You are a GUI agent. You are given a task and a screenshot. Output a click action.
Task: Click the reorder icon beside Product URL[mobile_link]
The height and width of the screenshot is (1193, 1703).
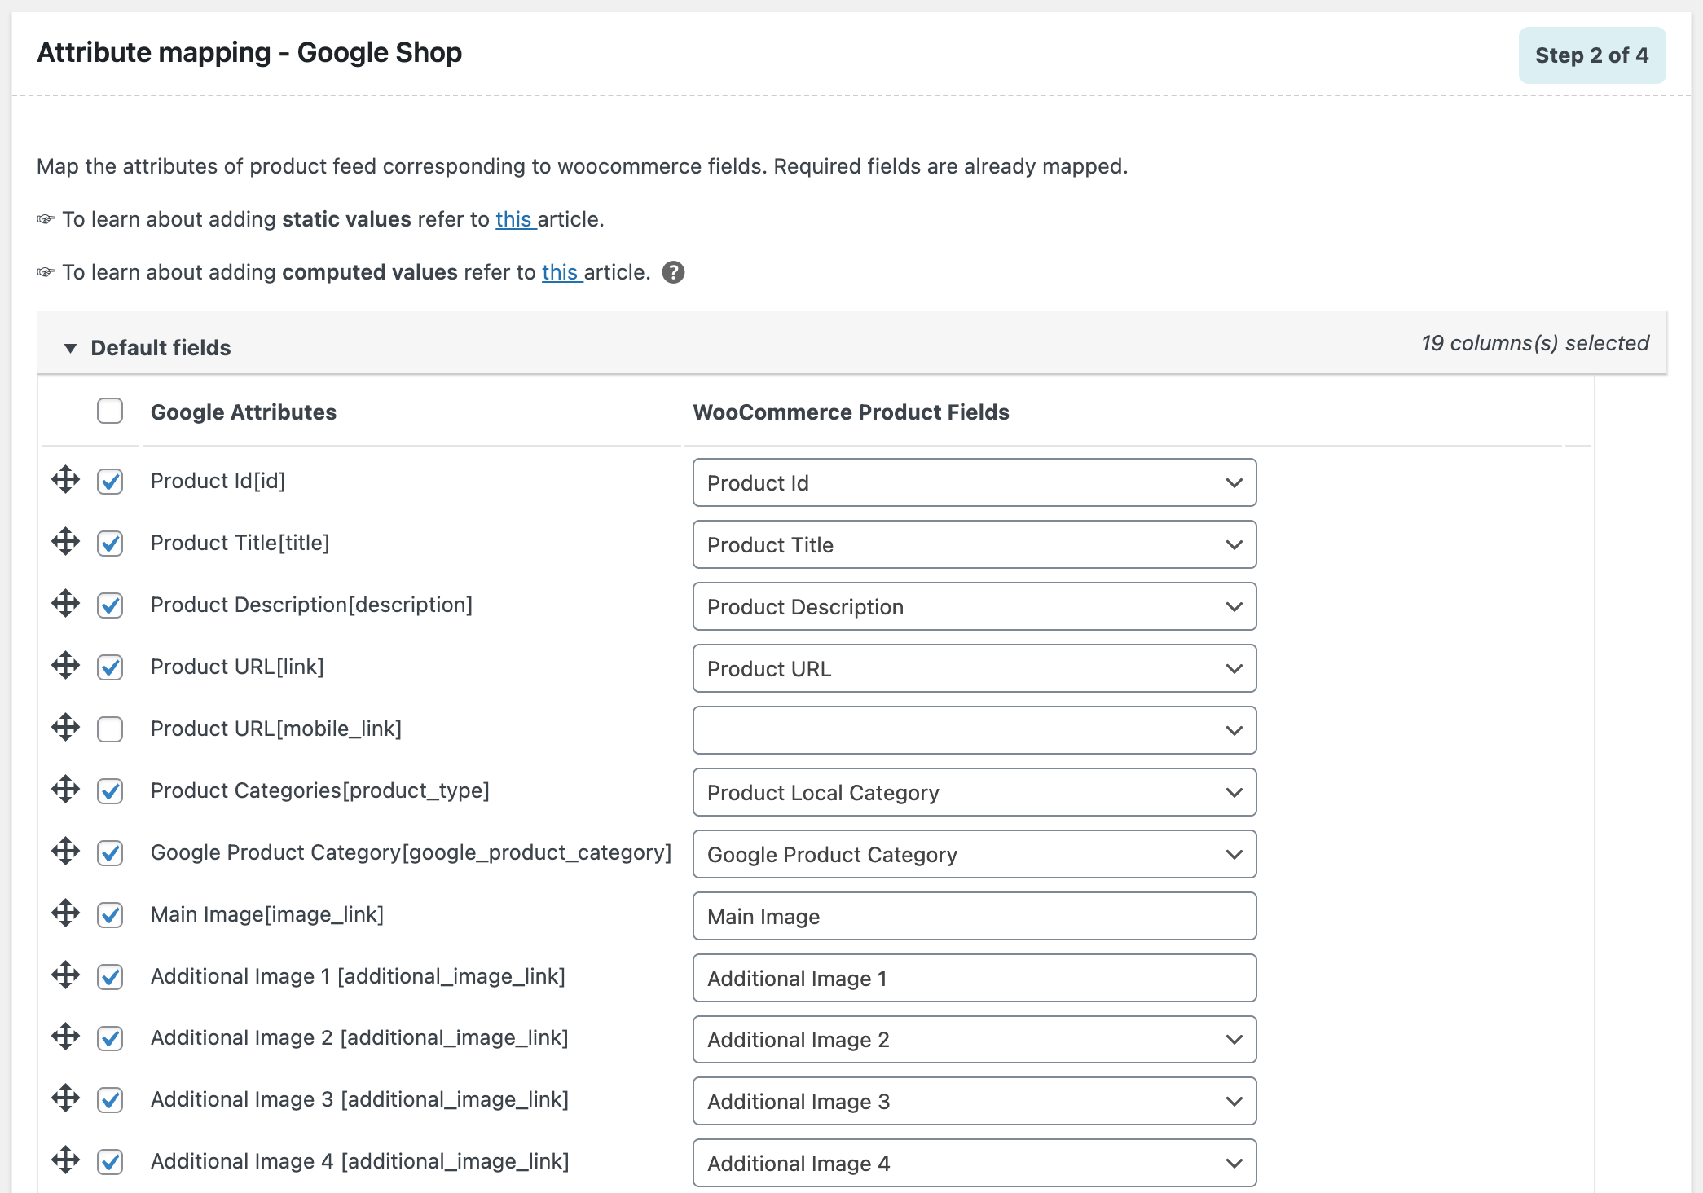pos(65,728)
